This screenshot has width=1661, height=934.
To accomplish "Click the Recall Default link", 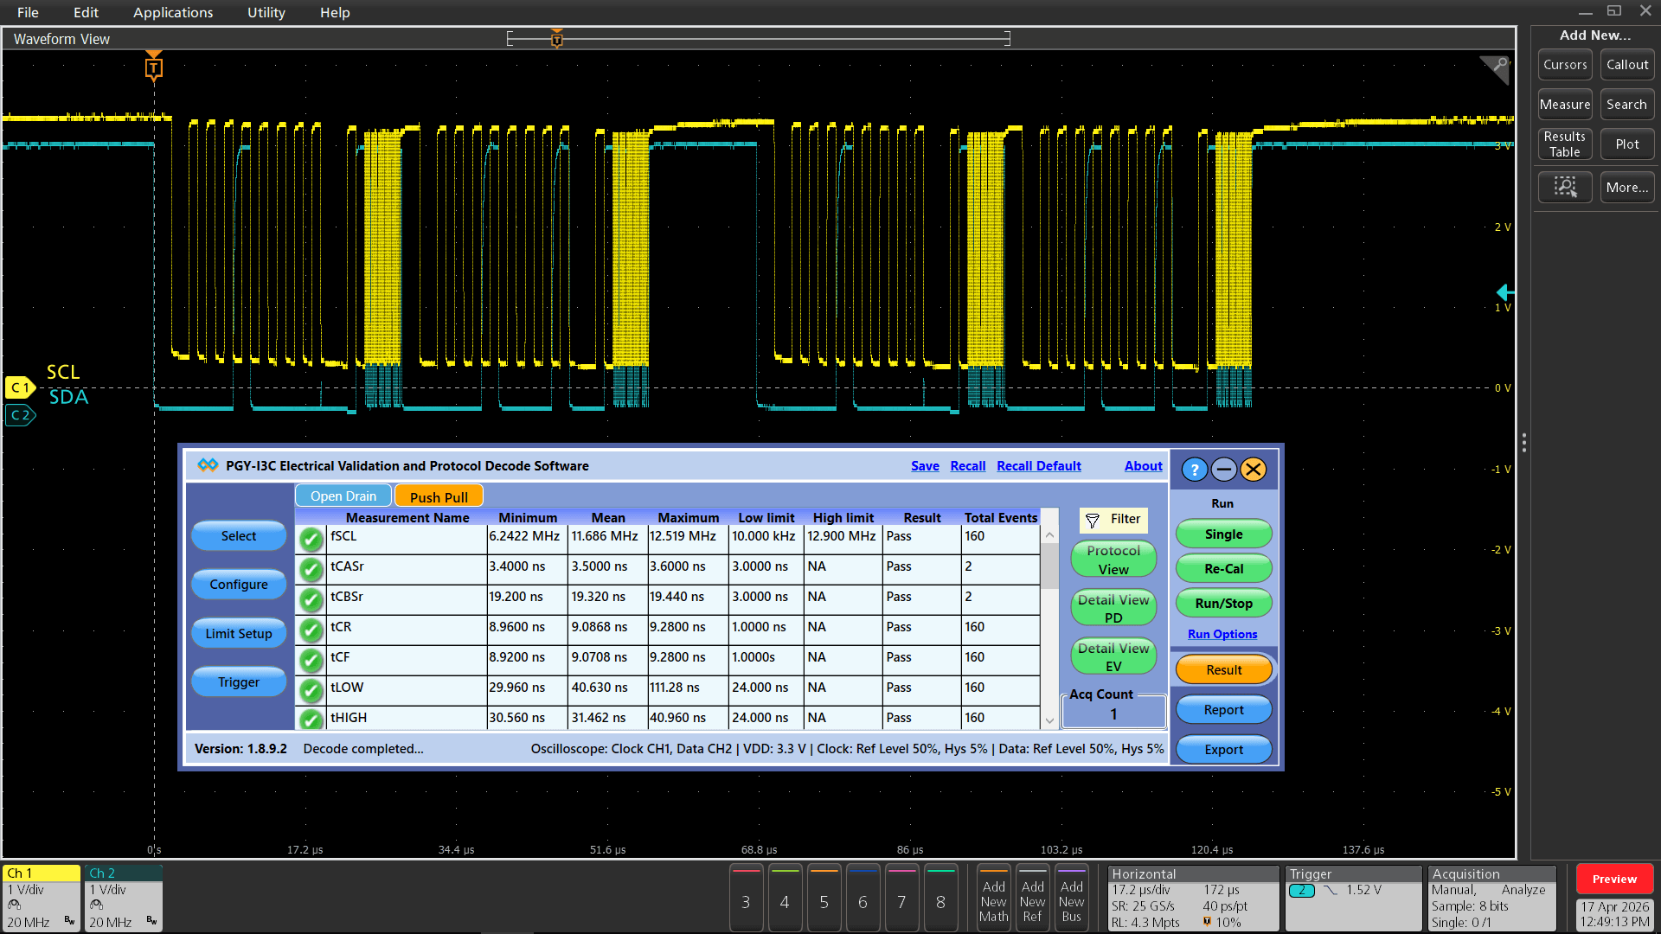I will [x=1038, y=465].
